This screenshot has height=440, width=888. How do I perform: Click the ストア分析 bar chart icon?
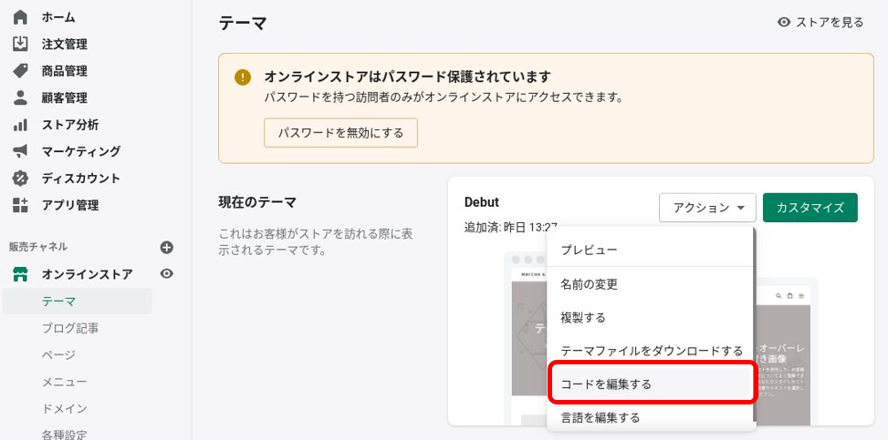(20, 125)
